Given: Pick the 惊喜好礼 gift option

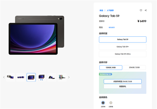Looking at the screenshot, I should (x=123, y=87).
